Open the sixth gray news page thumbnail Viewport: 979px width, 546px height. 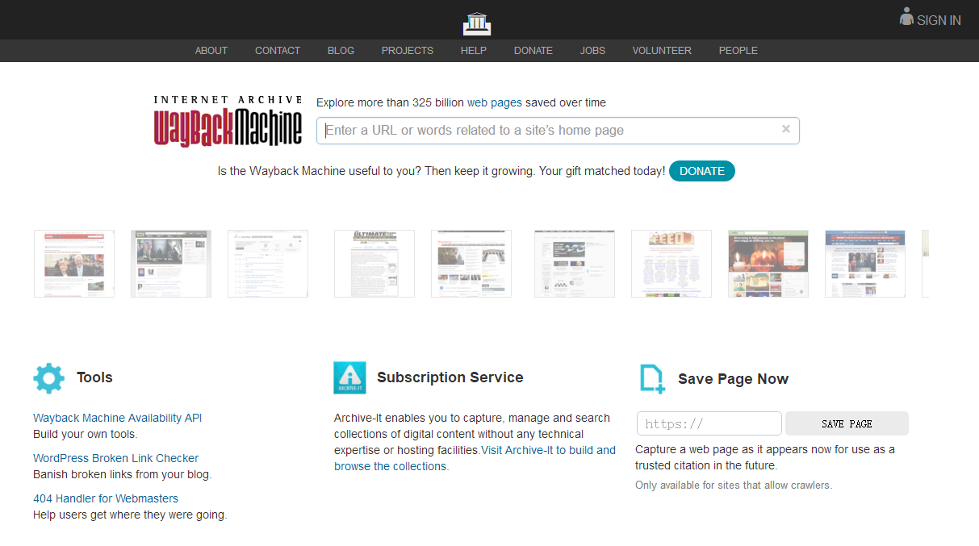pyautogui.click(x=575, y=264)
